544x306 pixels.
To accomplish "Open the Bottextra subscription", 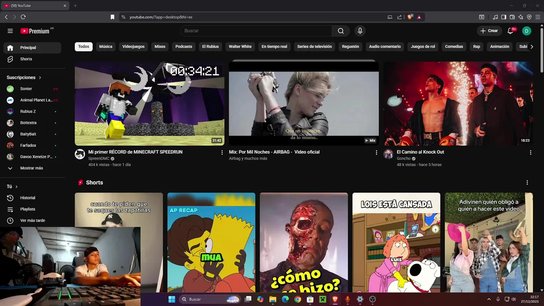I will pos(32,123).
